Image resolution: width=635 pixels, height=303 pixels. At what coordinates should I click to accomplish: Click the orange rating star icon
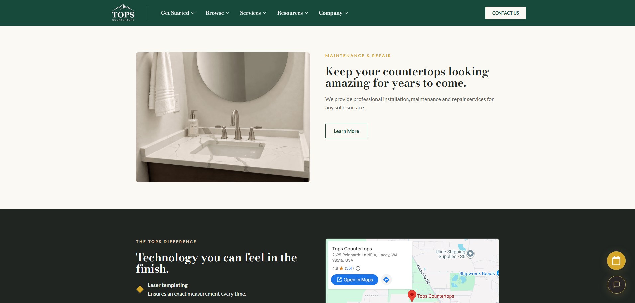(x=341, y=268)
